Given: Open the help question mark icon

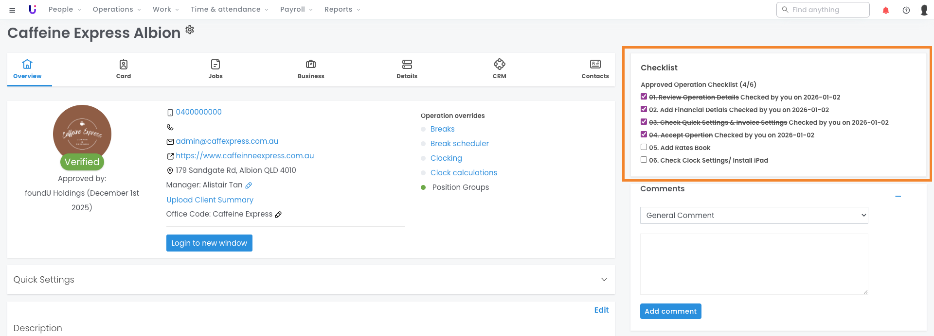Looking at the screenshot, I should 906,10.
